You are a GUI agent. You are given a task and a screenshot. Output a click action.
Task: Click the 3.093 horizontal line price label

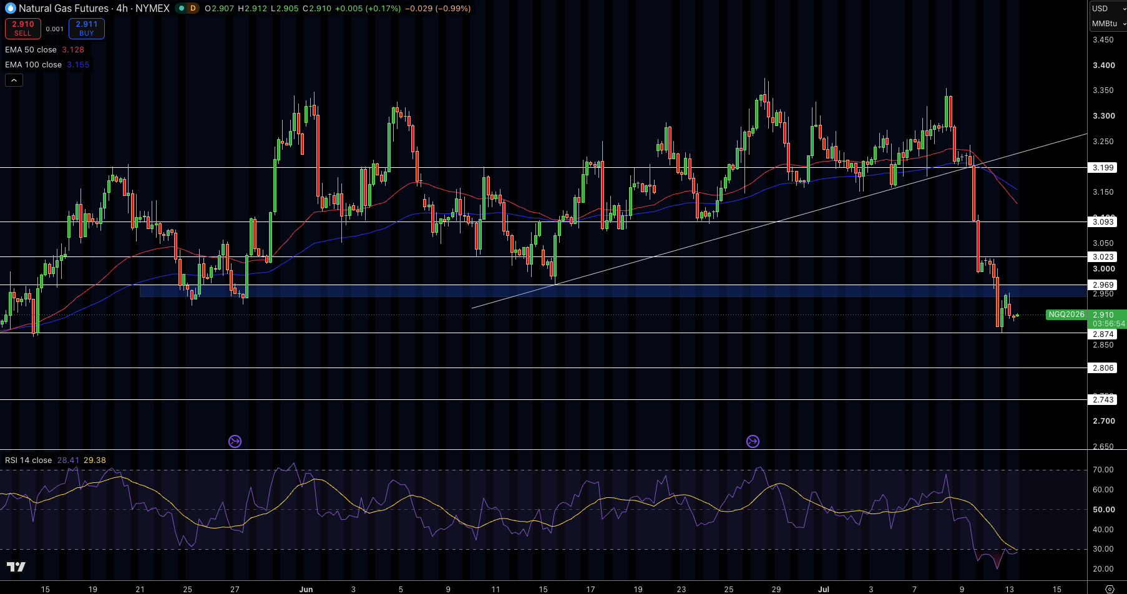pos(1103,222)
